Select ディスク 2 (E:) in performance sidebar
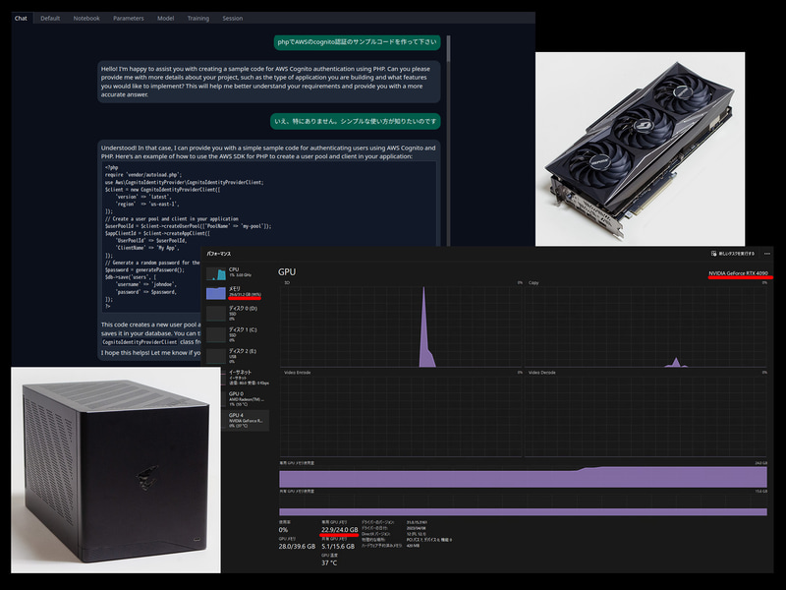 [x=237, y=355]
